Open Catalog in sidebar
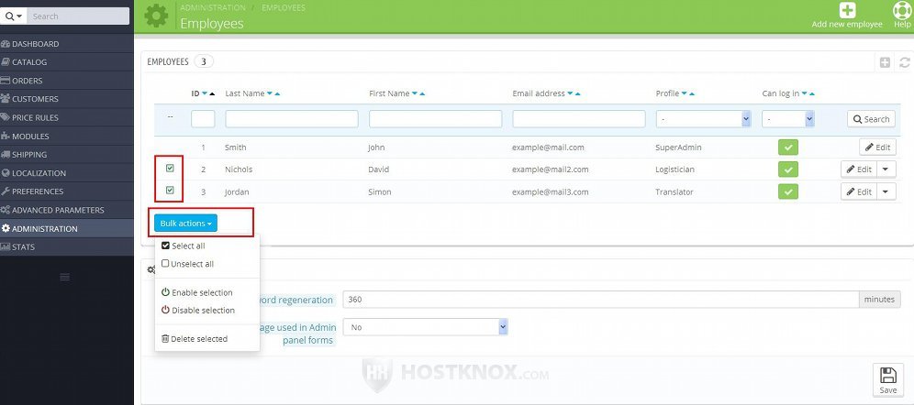 [67, 61]
